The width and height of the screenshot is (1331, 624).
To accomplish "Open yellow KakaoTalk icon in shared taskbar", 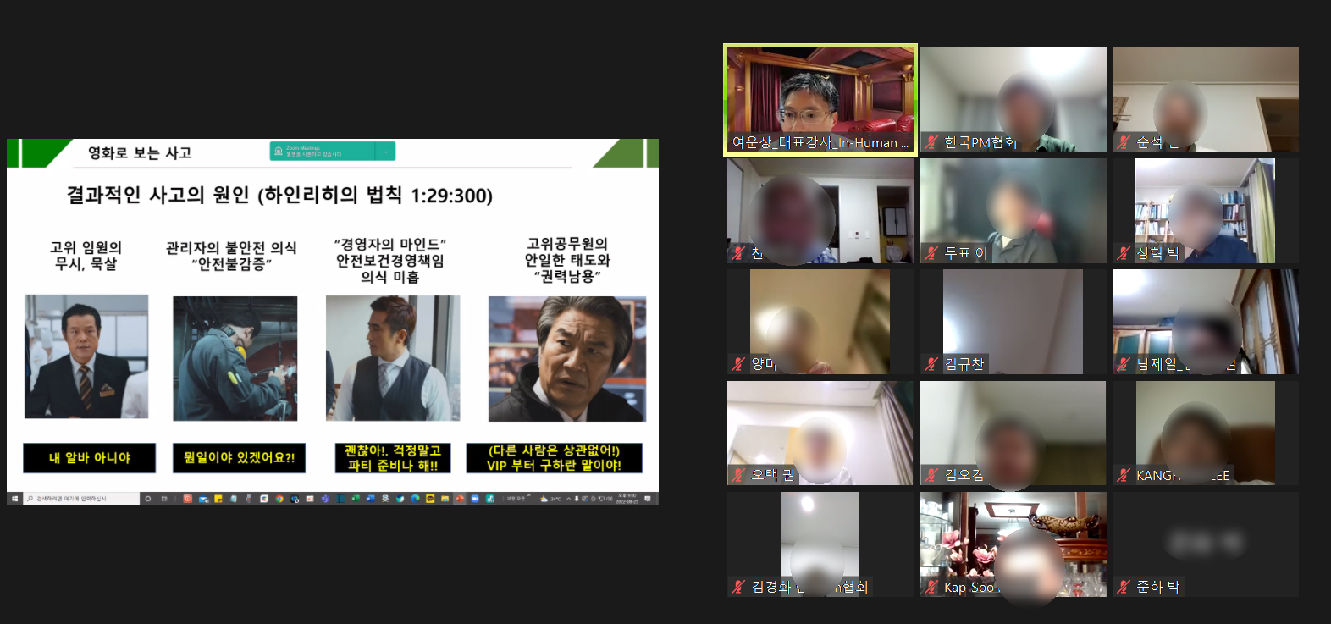I will pyautogui.click(x=430, y=499).
